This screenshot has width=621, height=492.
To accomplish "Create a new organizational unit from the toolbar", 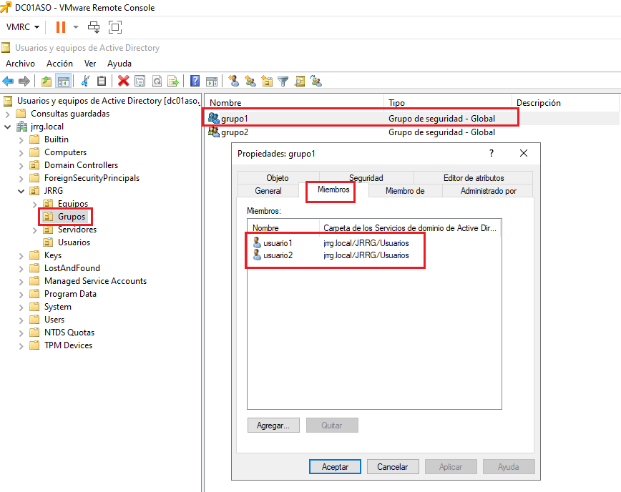I will click(x=268, y=81).
